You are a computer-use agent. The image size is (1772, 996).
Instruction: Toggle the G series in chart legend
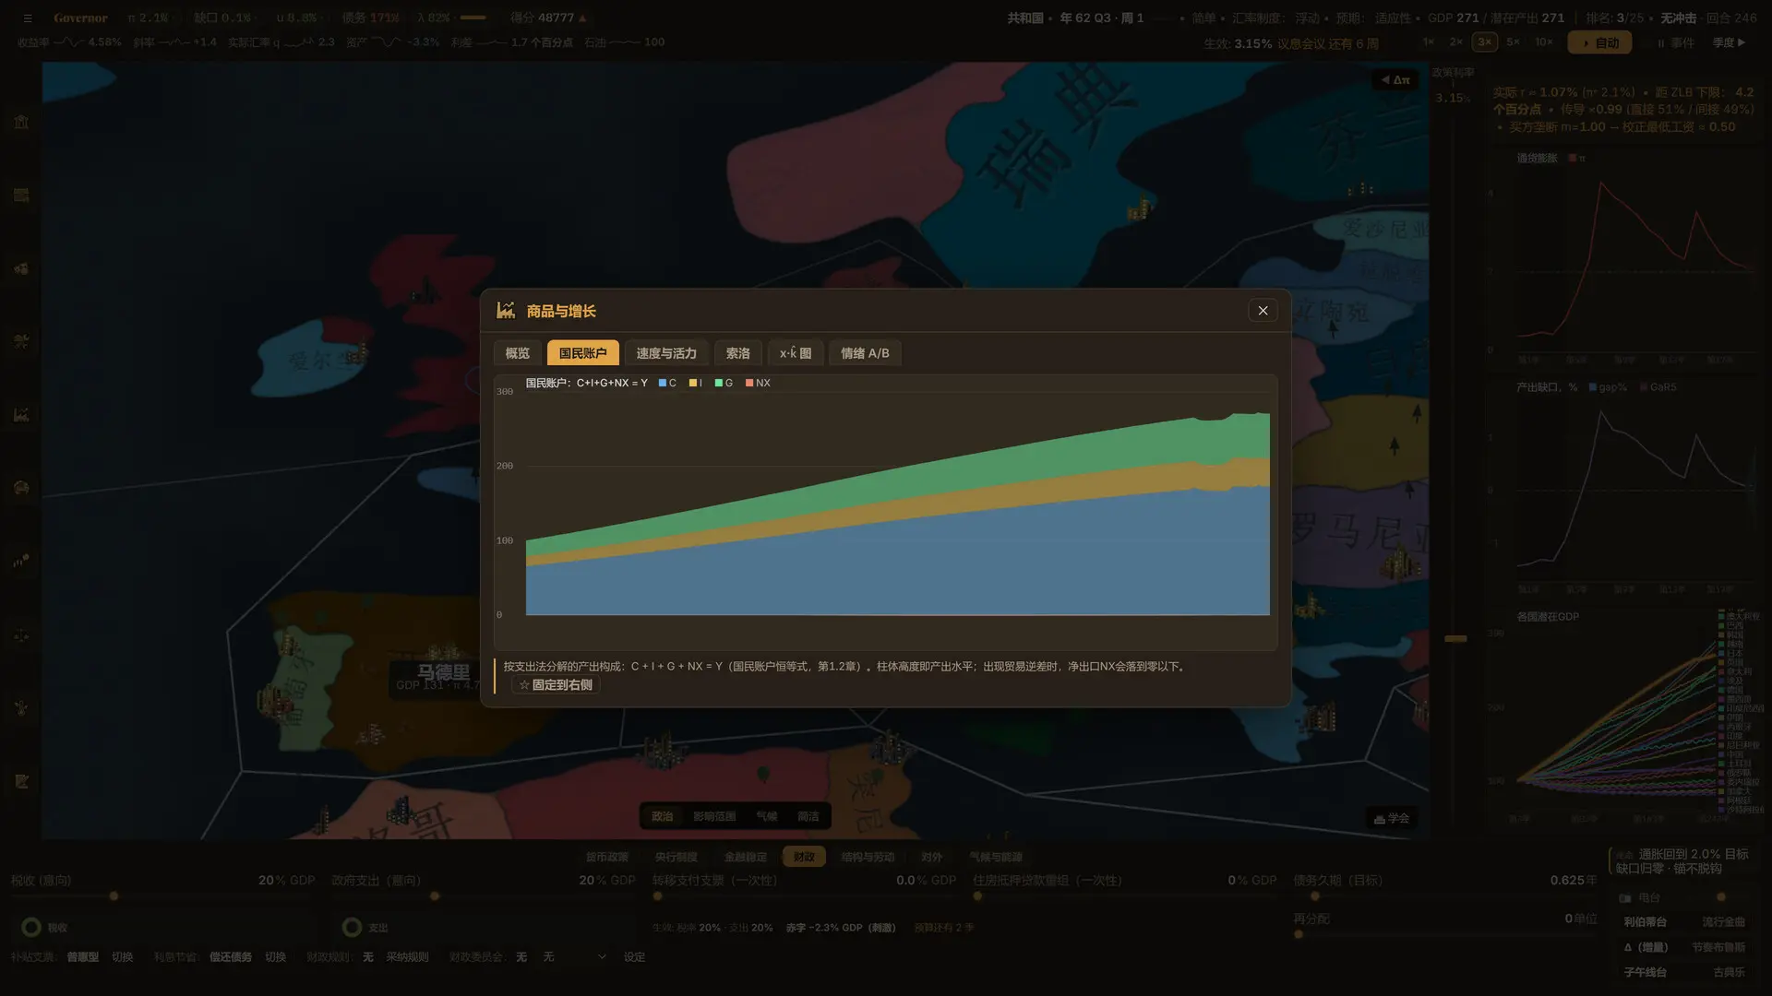point(724,383)
